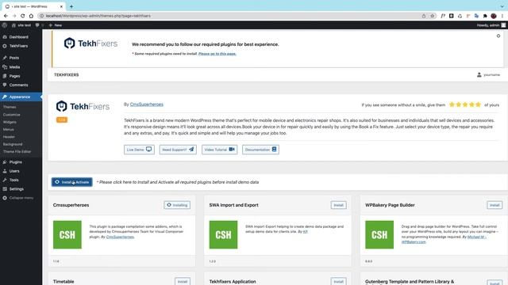Open browser three-dot menu
This screenshot has width=508, height=285.
[x=502, y=16]
